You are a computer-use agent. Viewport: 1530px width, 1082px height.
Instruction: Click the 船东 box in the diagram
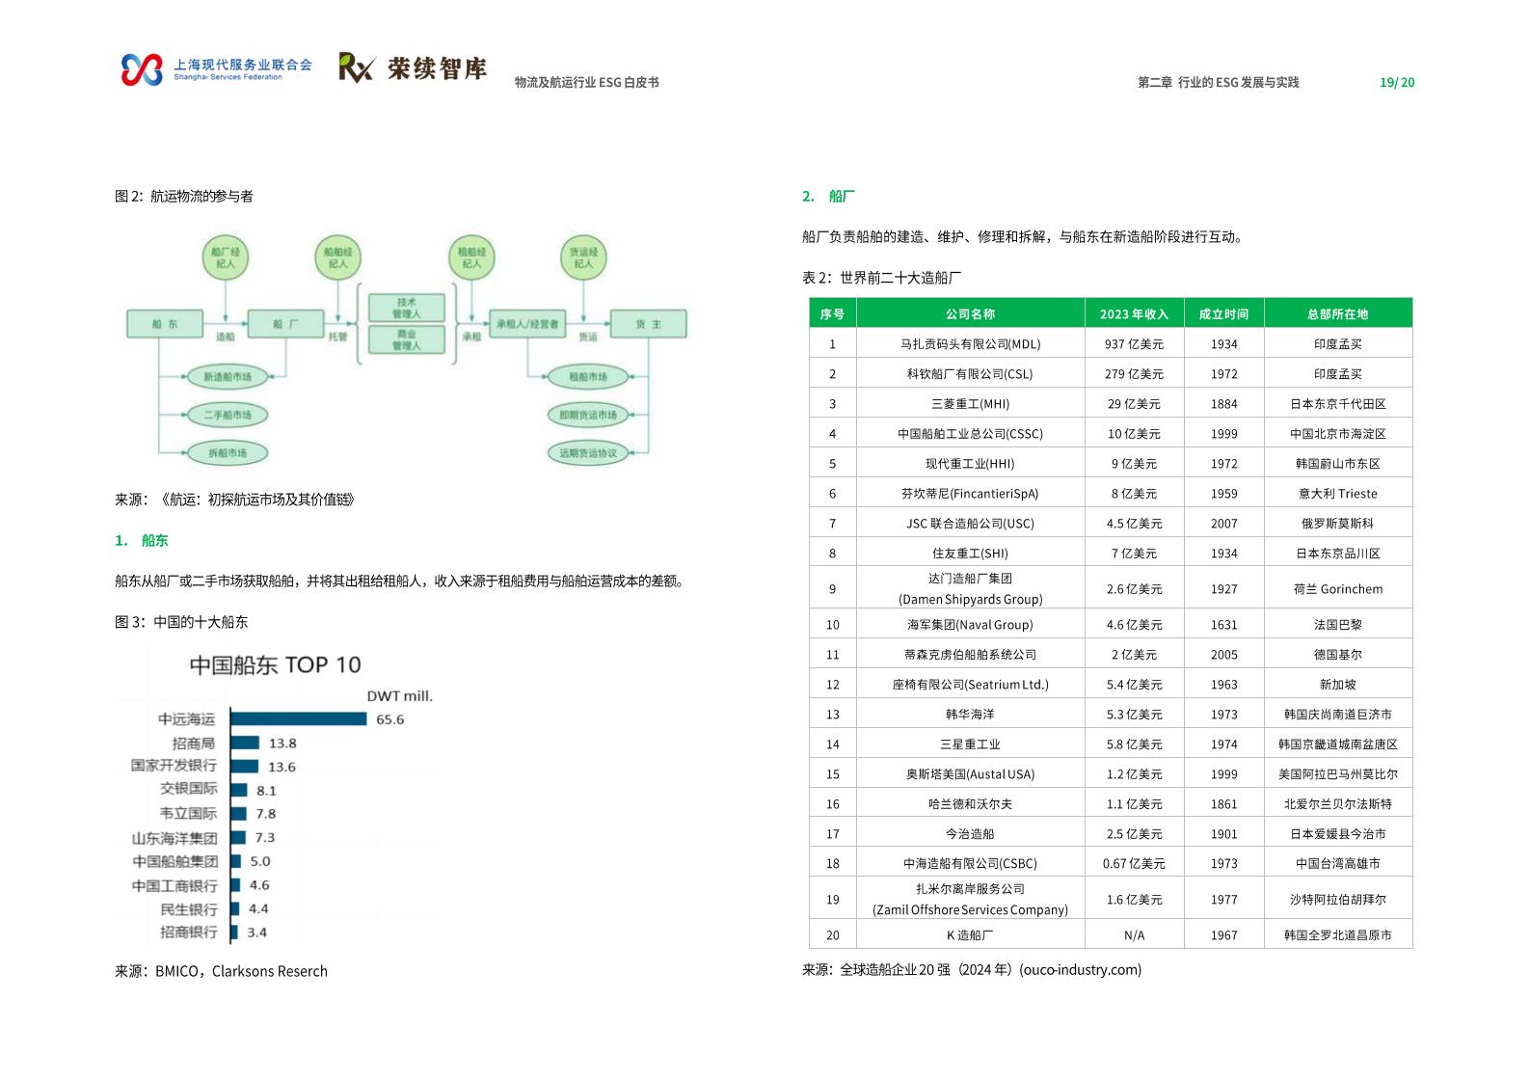(165, 324)
